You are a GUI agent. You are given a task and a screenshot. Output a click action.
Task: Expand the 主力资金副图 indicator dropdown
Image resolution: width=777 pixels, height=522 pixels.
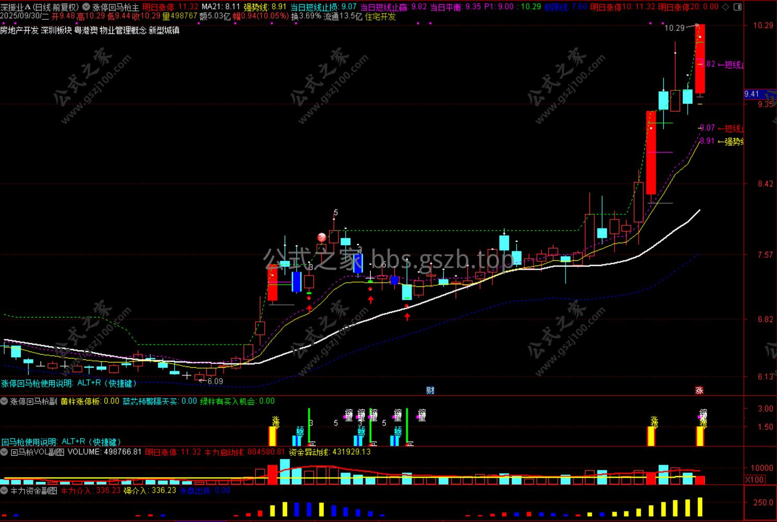[x=4, y=491]
